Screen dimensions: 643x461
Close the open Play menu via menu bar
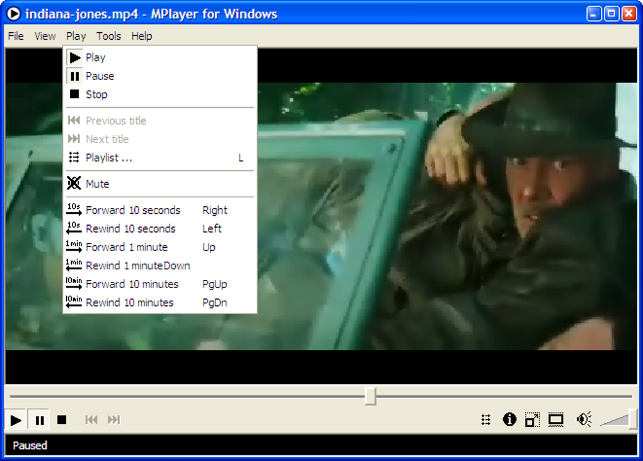76,36
